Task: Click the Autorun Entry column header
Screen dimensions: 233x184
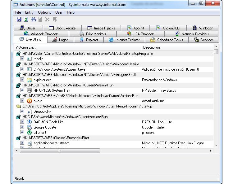Action: (78, 47)
